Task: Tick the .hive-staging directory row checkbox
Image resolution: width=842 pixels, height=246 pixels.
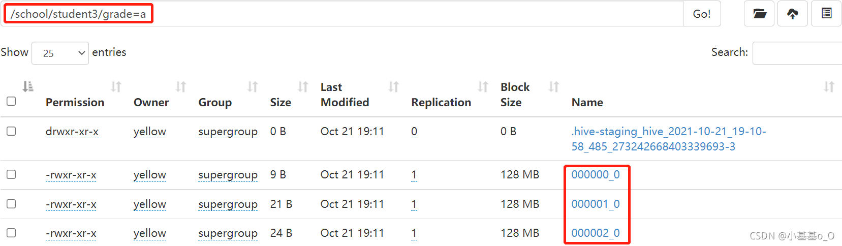Action: point(11,131)
